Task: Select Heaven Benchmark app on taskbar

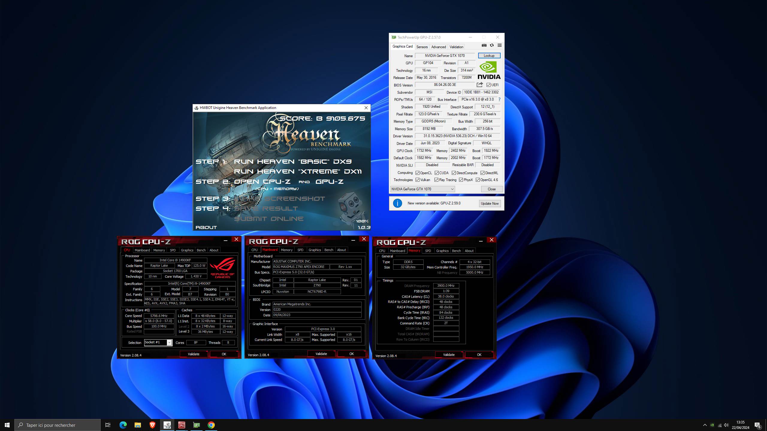Action: click(x=167, y=425)
